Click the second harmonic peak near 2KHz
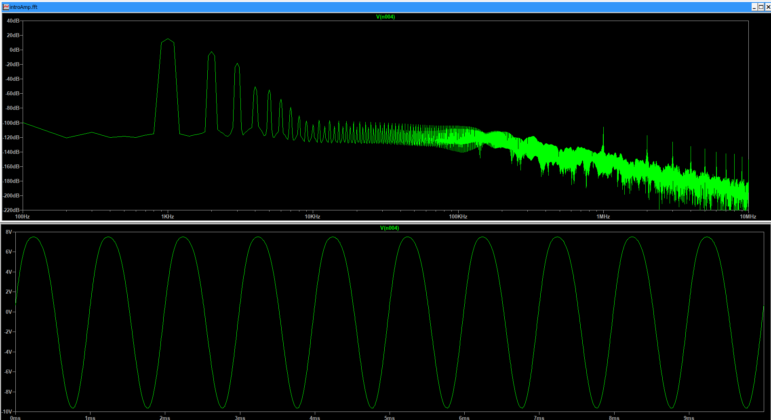Image resolution: width=771 pixels, height=420 pixels. click(x=211, y=52)
